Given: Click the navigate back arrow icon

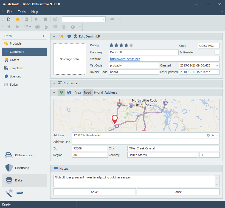Looking at the screenshot, I should pos(9,27).
